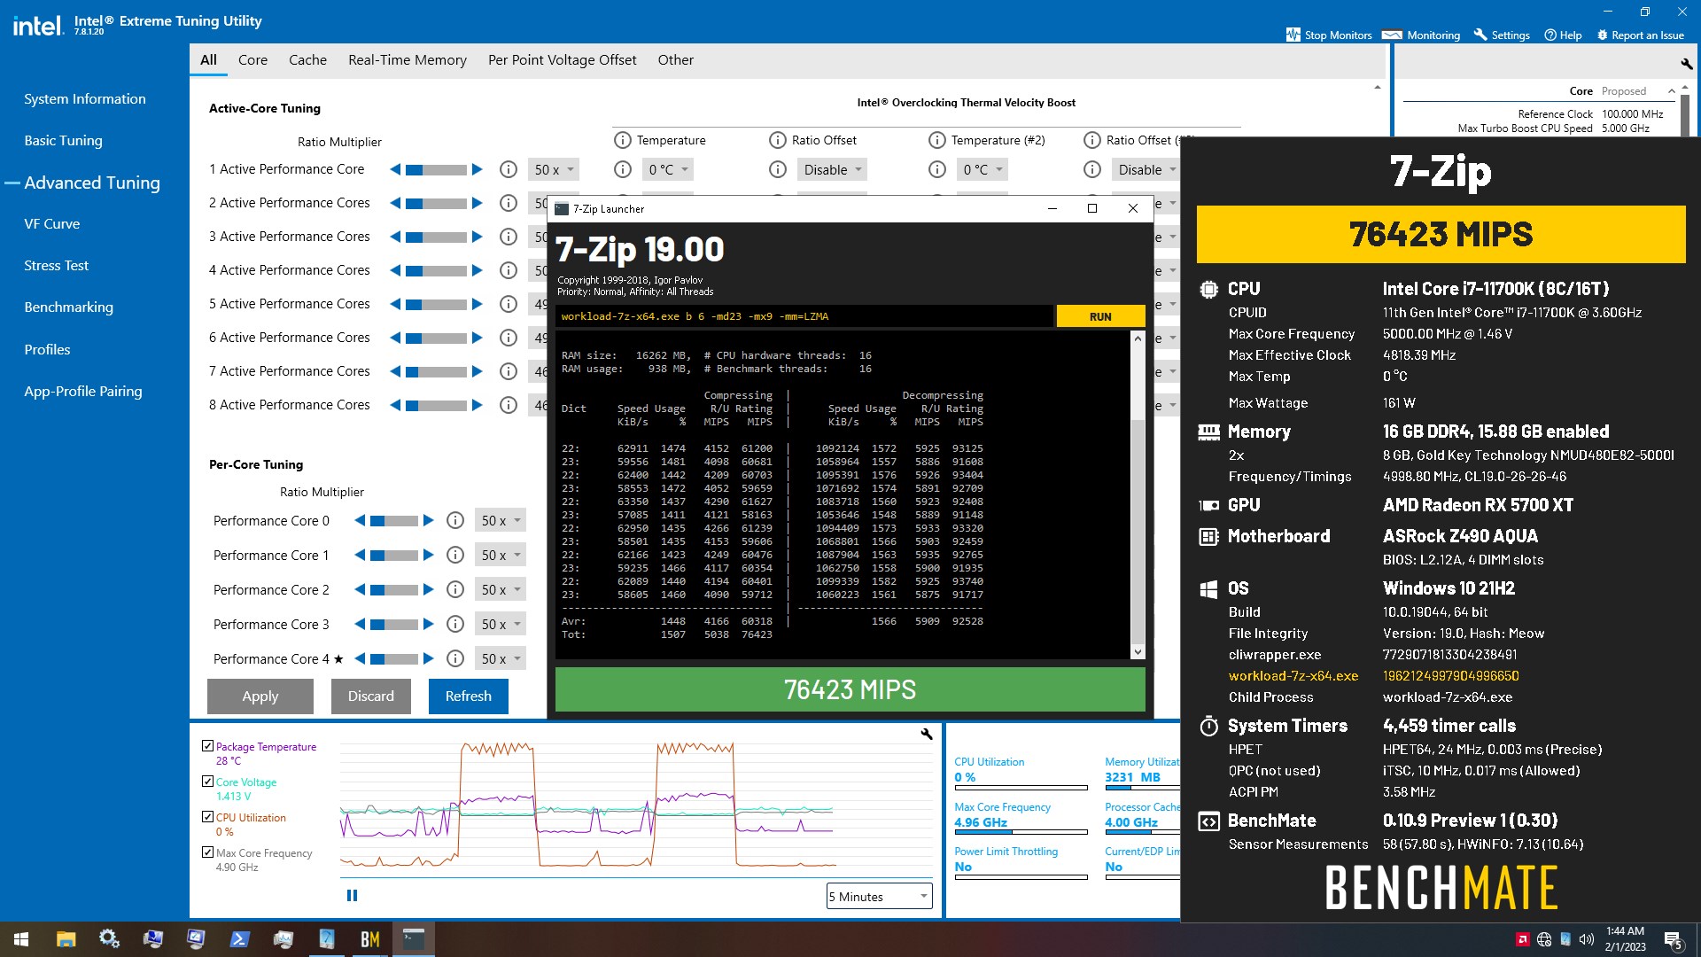The image size is (1701, 957).
Task: Expand Performance Core 3 50 x dropdown
Action: (x=501, y=625)
